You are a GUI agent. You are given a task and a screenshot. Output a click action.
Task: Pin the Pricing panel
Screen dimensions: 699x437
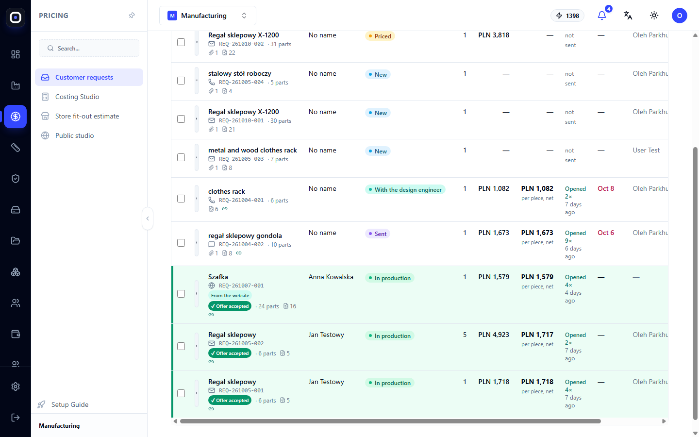(x=132, y=16)
